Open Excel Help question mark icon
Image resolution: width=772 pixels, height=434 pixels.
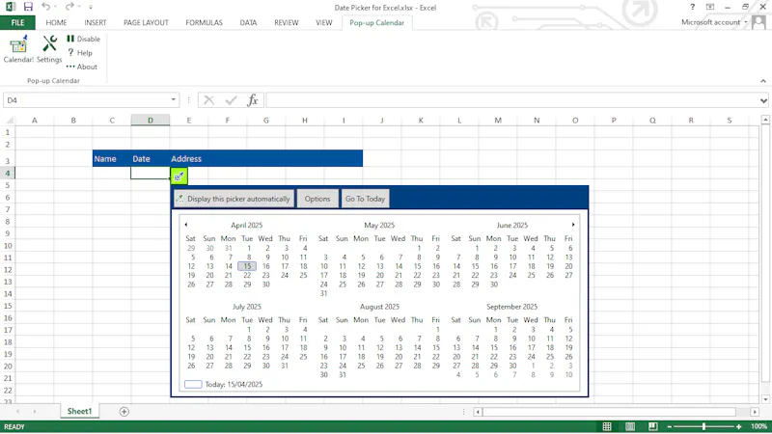tap(692, 7)
